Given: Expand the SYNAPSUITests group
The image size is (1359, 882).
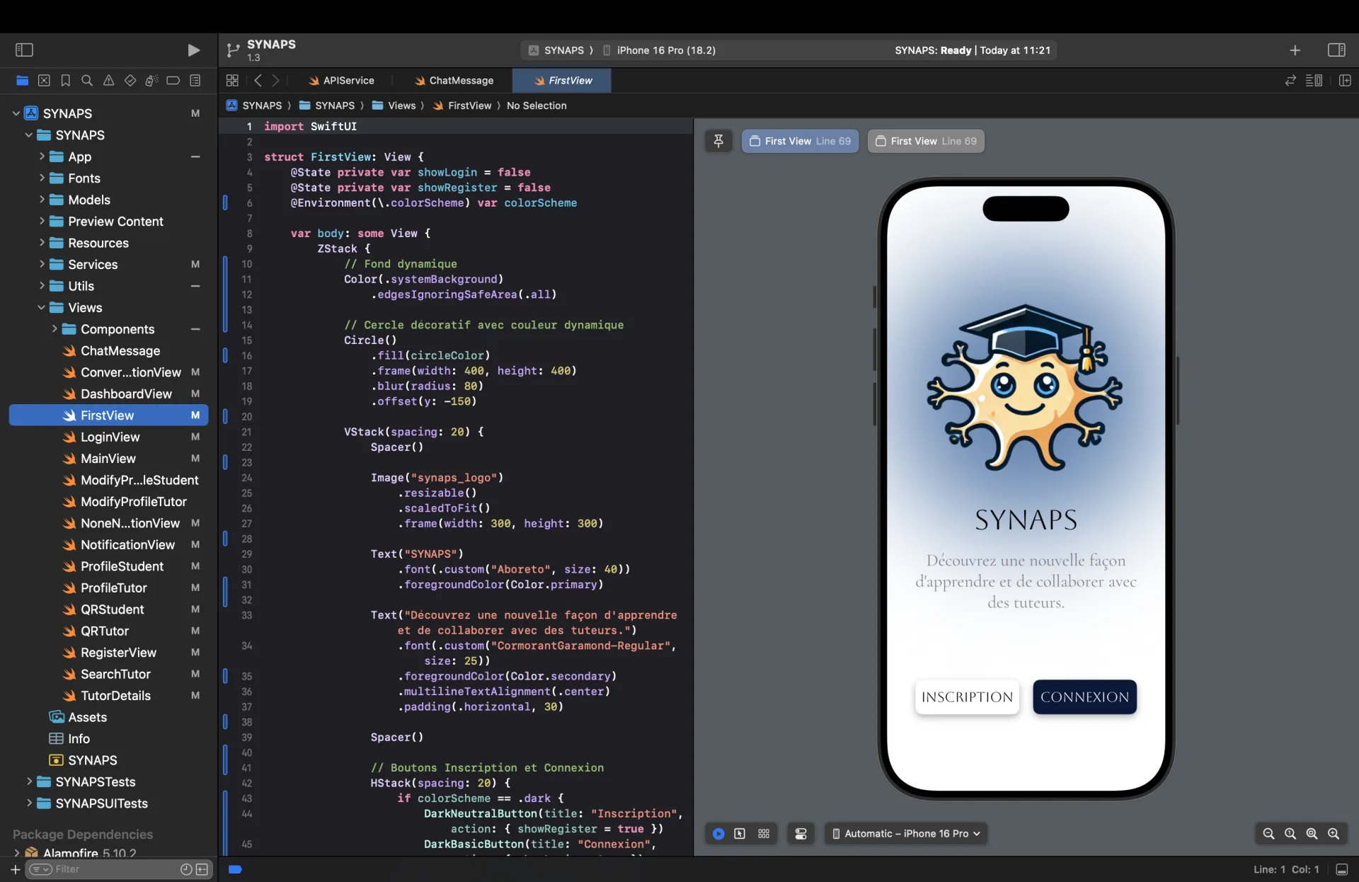Looking at the screenshot, I should point(29,803).
